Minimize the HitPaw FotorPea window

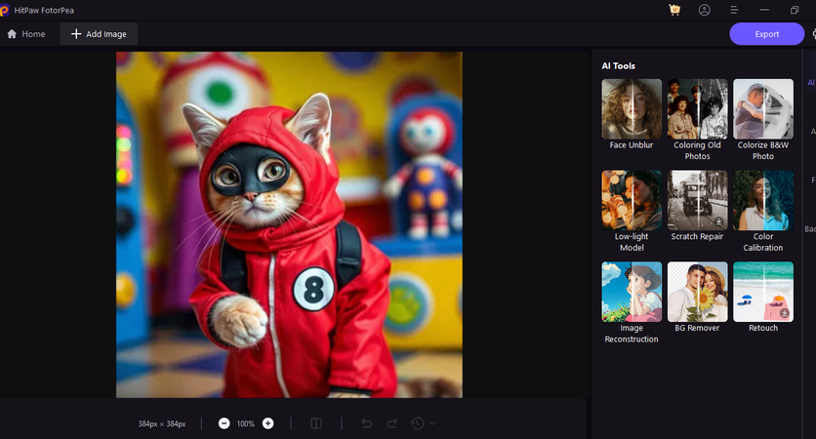764,10
